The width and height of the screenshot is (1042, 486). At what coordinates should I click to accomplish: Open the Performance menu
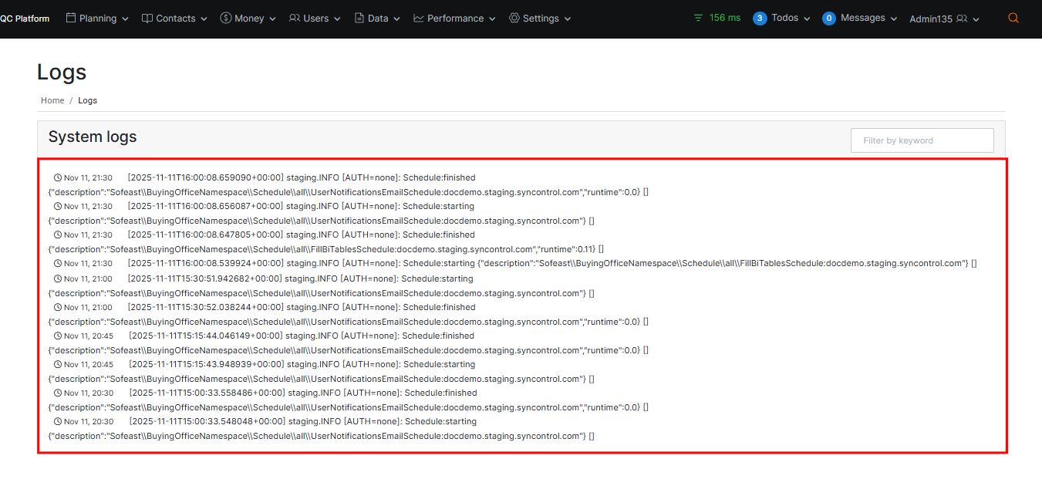tap(454, 18)
